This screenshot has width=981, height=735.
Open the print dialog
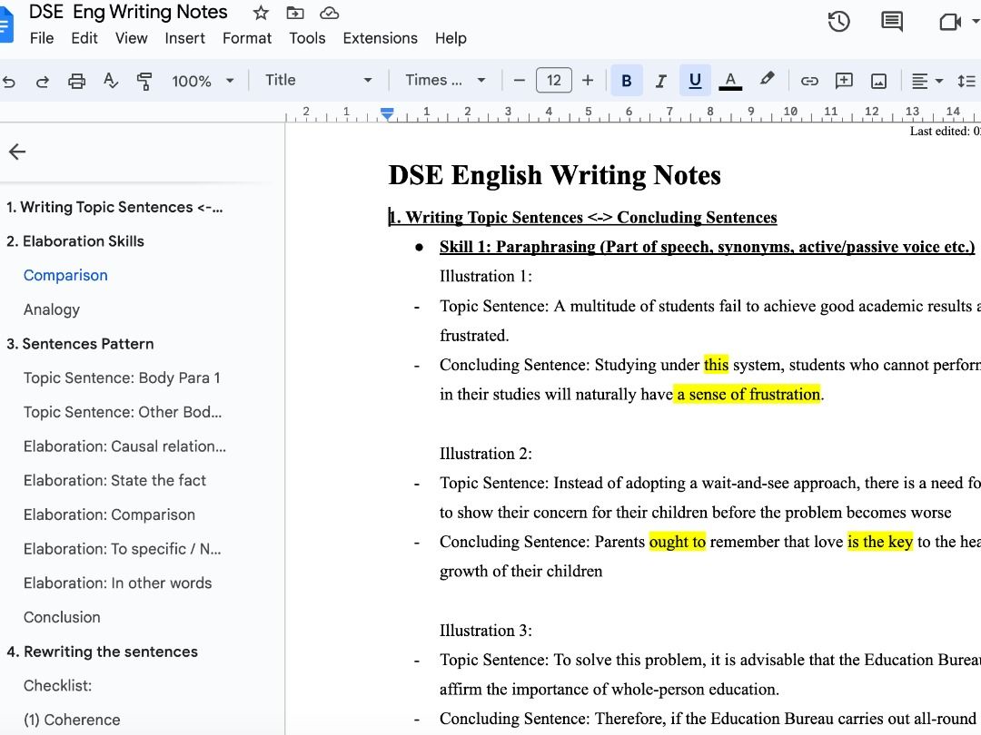(x=77, y=80)
